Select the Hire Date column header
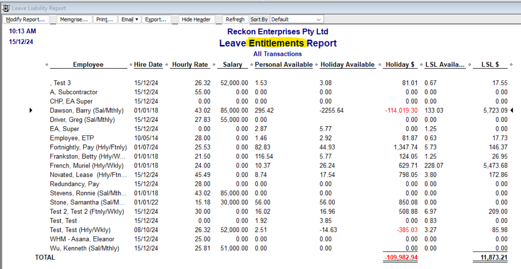521x269 pixels. click(148, 64)
